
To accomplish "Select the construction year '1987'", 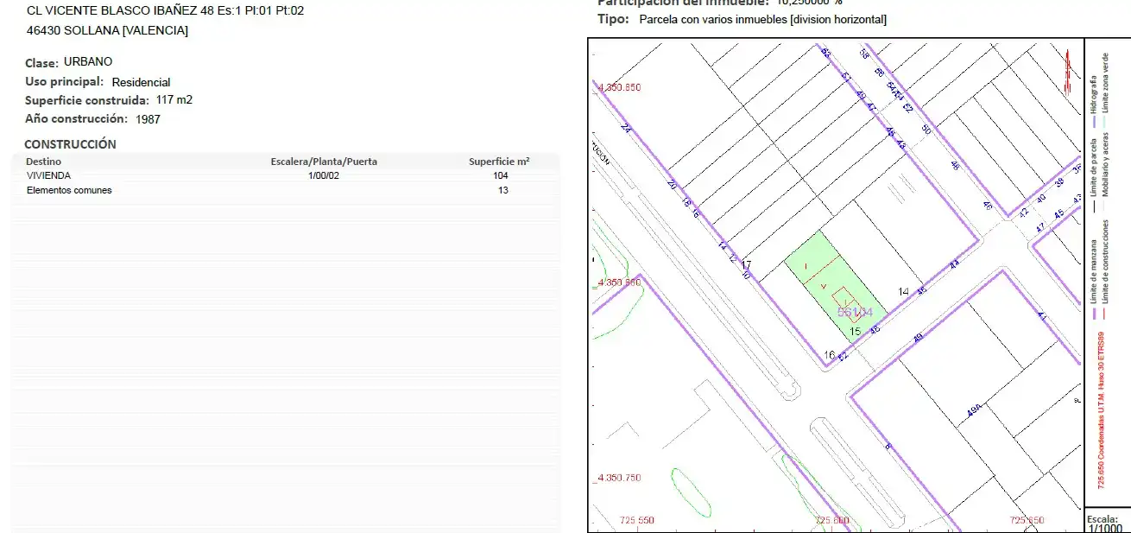I will coord(148,119).
